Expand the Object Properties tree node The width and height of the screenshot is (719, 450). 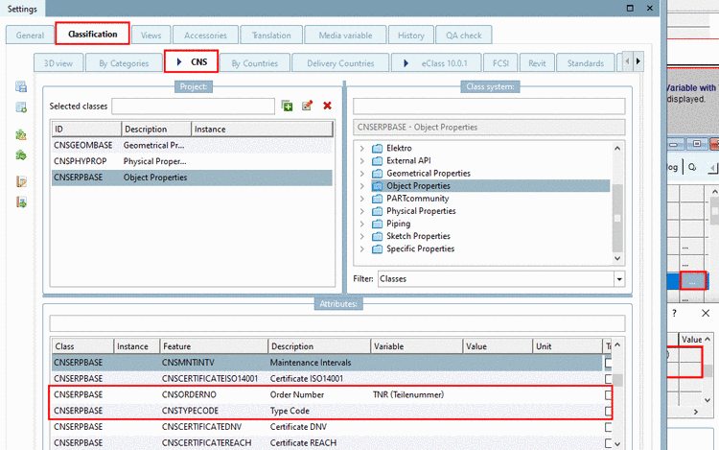tap(361, 186)
